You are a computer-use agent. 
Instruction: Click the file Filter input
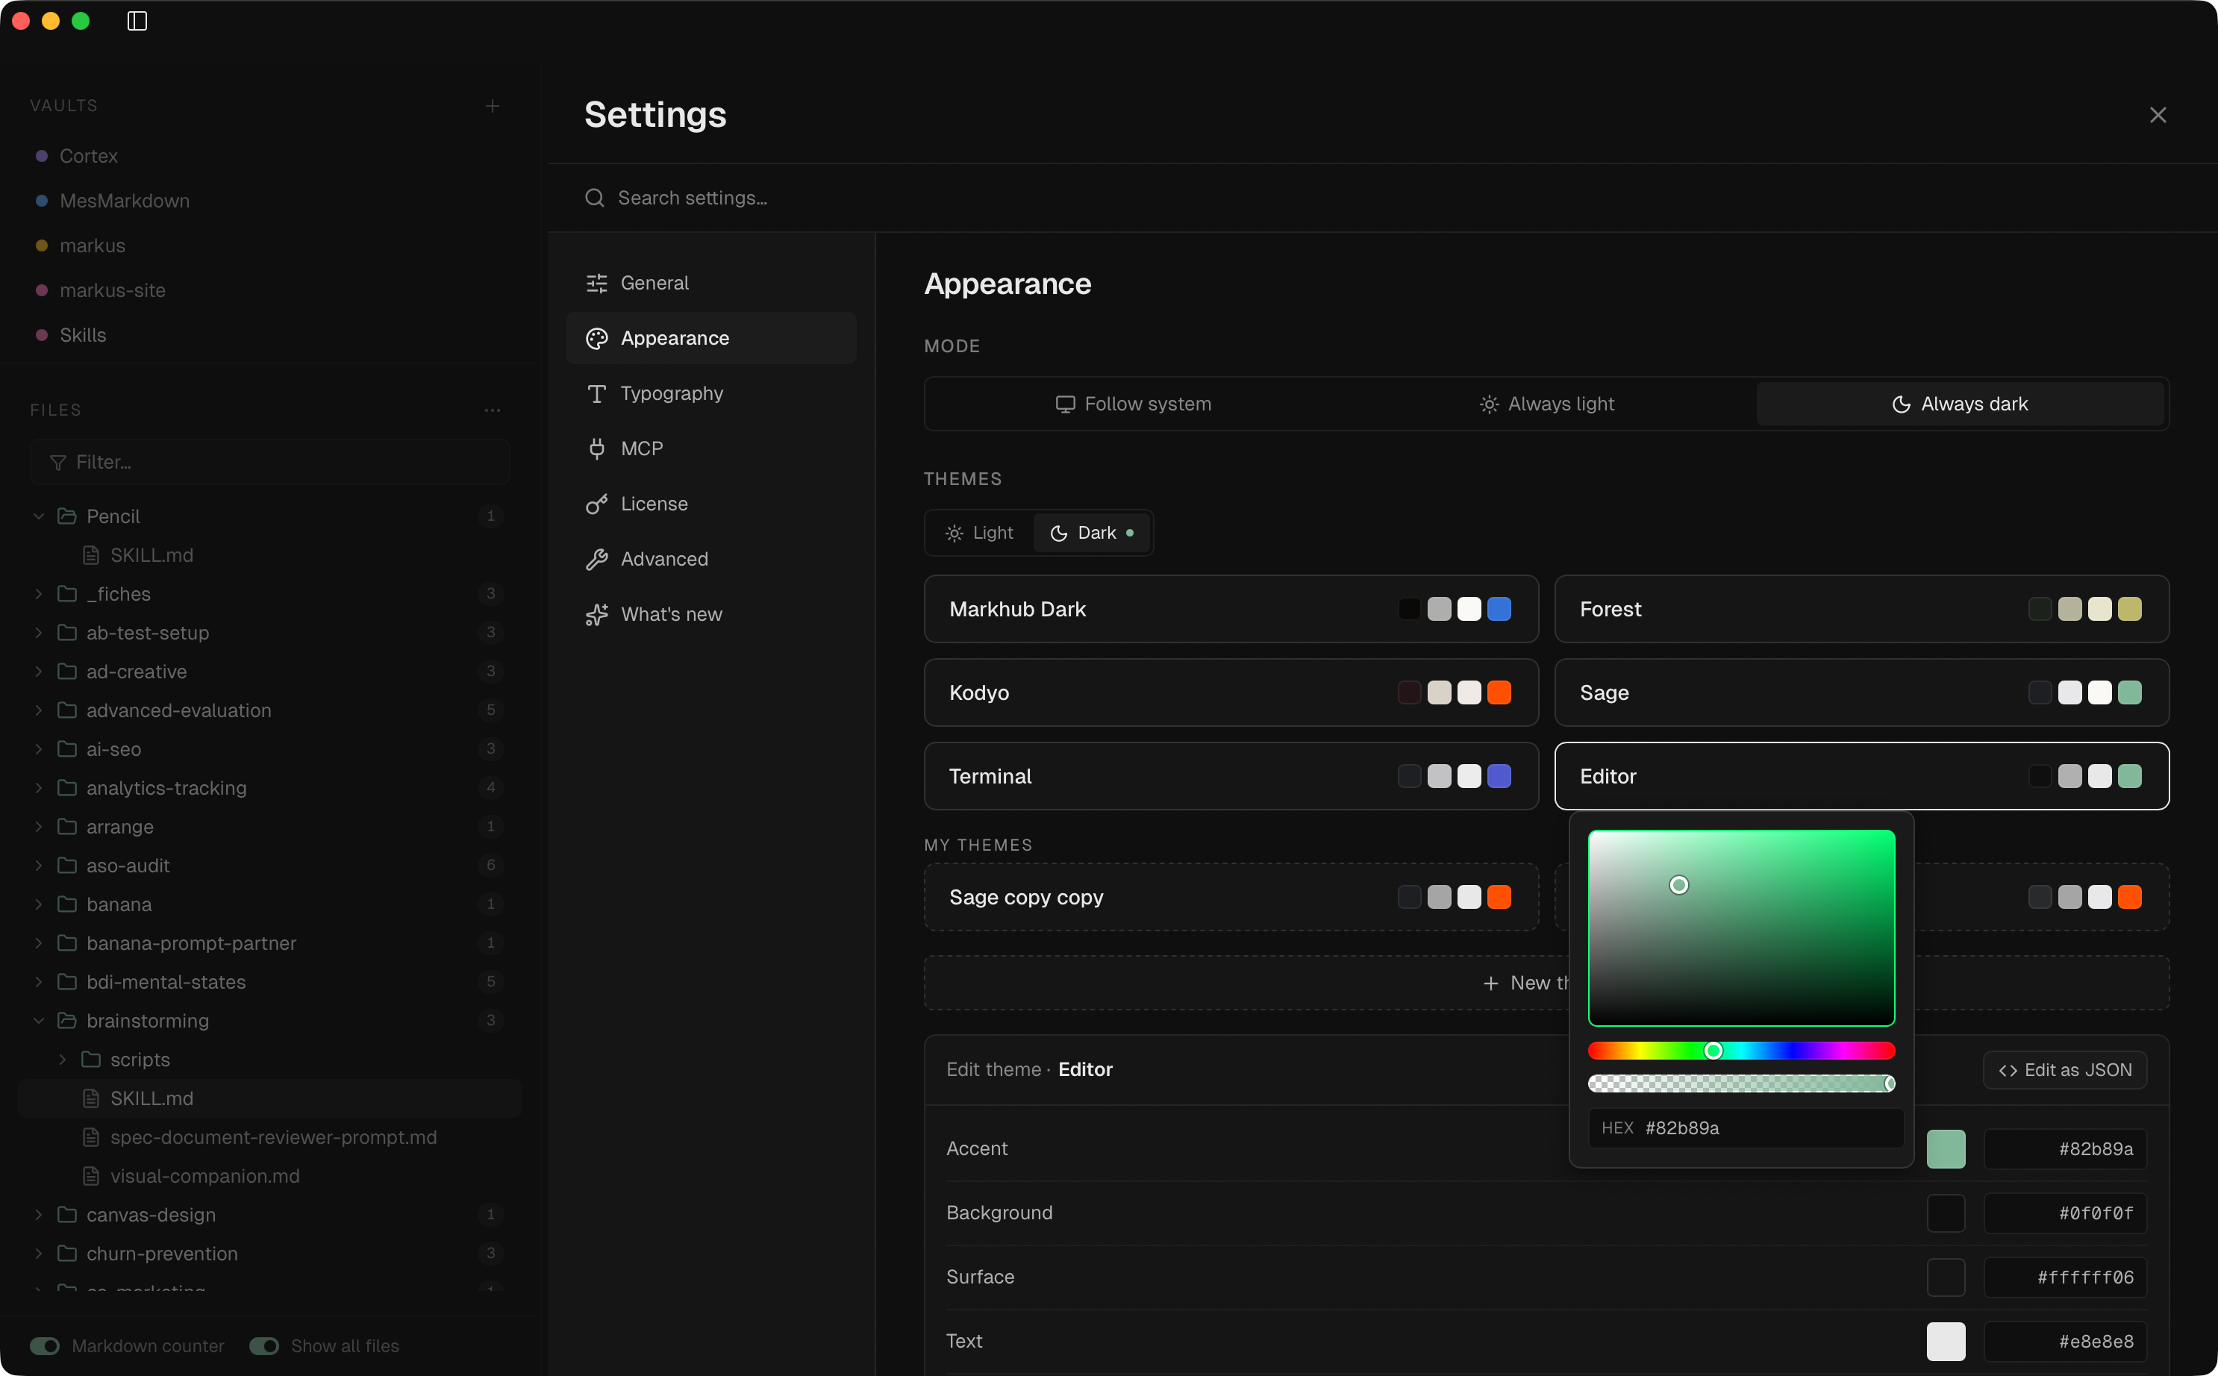click(x=270, y=463)
